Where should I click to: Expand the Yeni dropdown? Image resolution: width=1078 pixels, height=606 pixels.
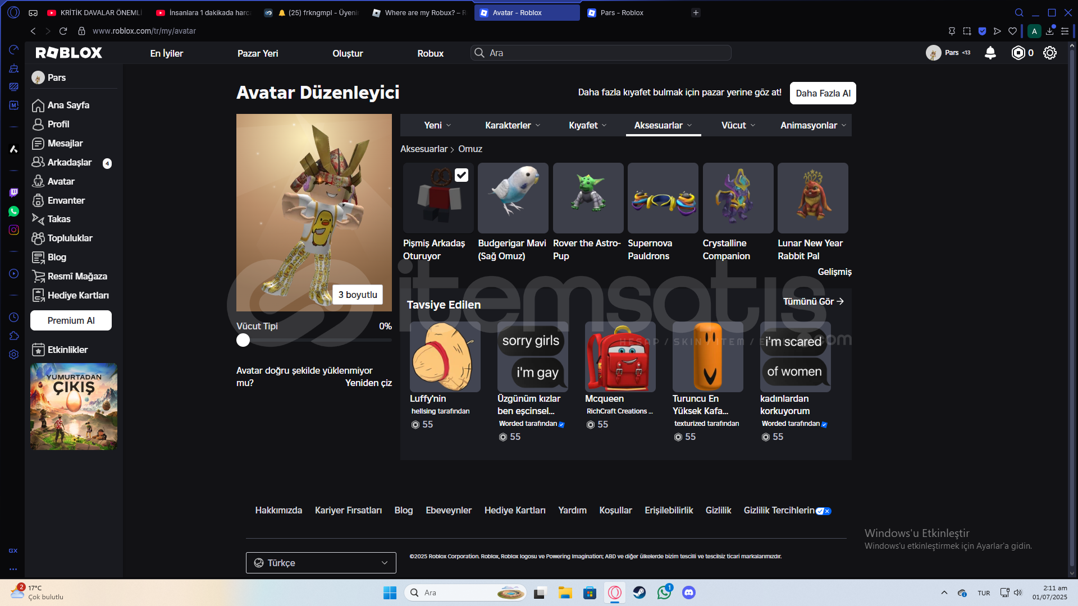point(437,125)
